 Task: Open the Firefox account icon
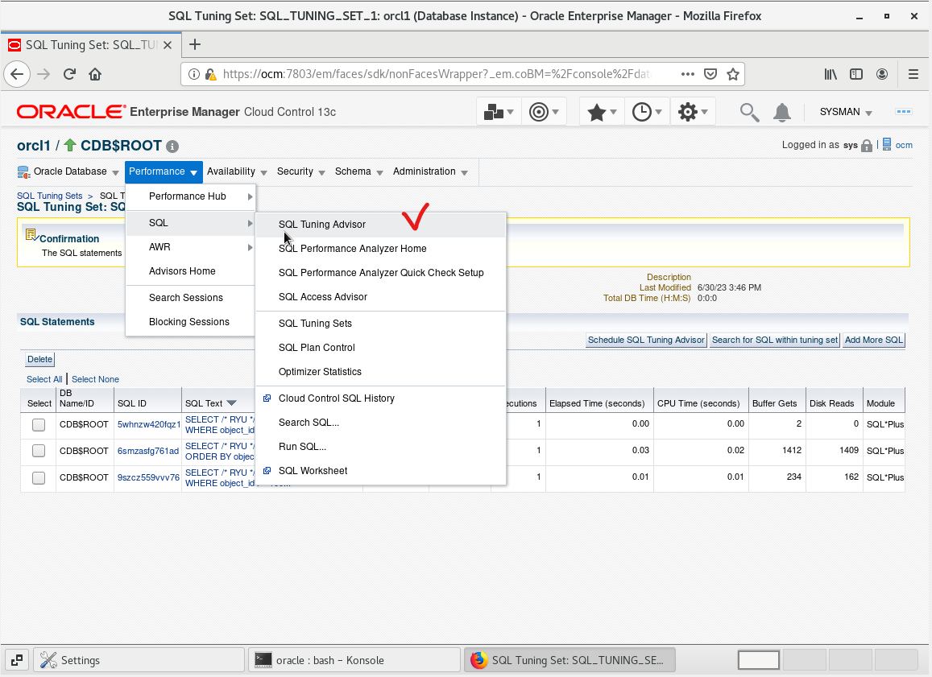click(x=882, y=74)
